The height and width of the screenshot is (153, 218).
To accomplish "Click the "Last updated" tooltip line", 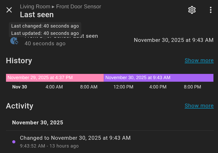I will coord(45,33).
